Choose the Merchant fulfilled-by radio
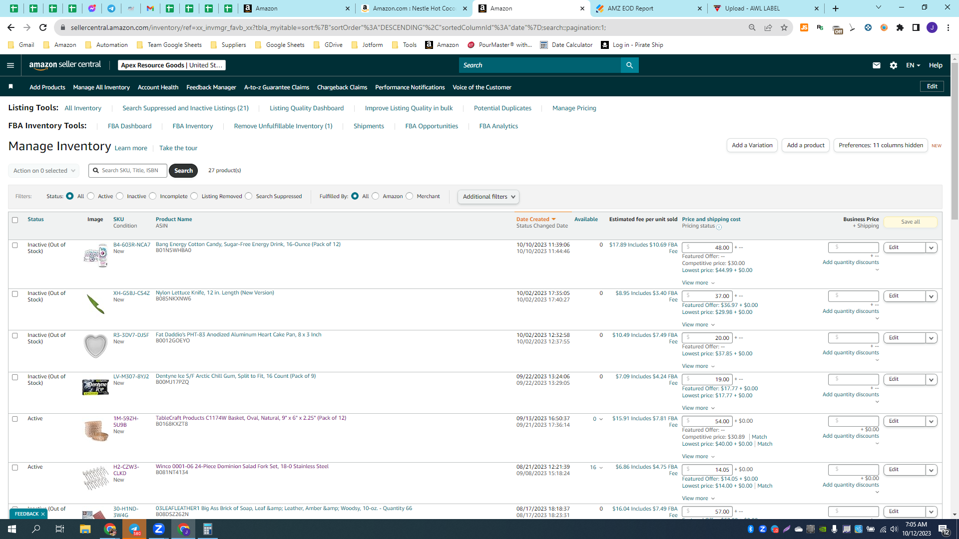 410,196
